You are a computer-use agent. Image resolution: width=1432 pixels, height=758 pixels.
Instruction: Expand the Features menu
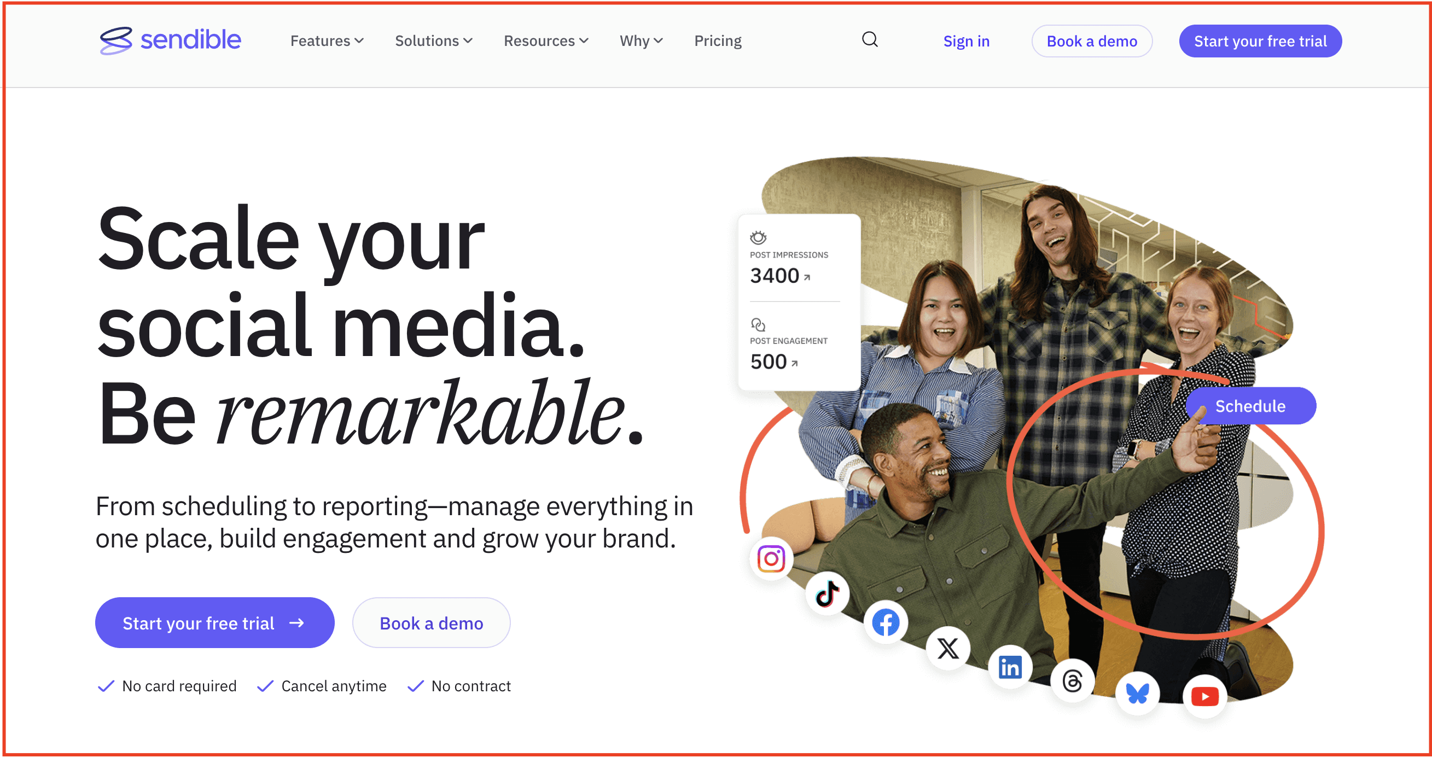coord(327,41)
